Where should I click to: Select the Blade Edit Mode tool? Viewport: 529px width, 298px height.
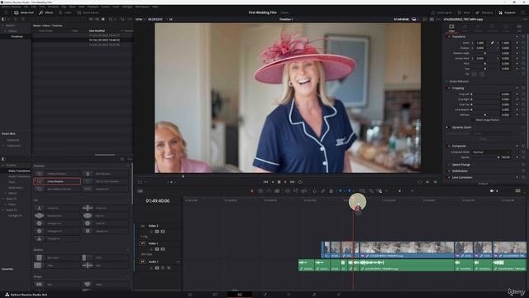pyautogui.click(x=277, y=191)
